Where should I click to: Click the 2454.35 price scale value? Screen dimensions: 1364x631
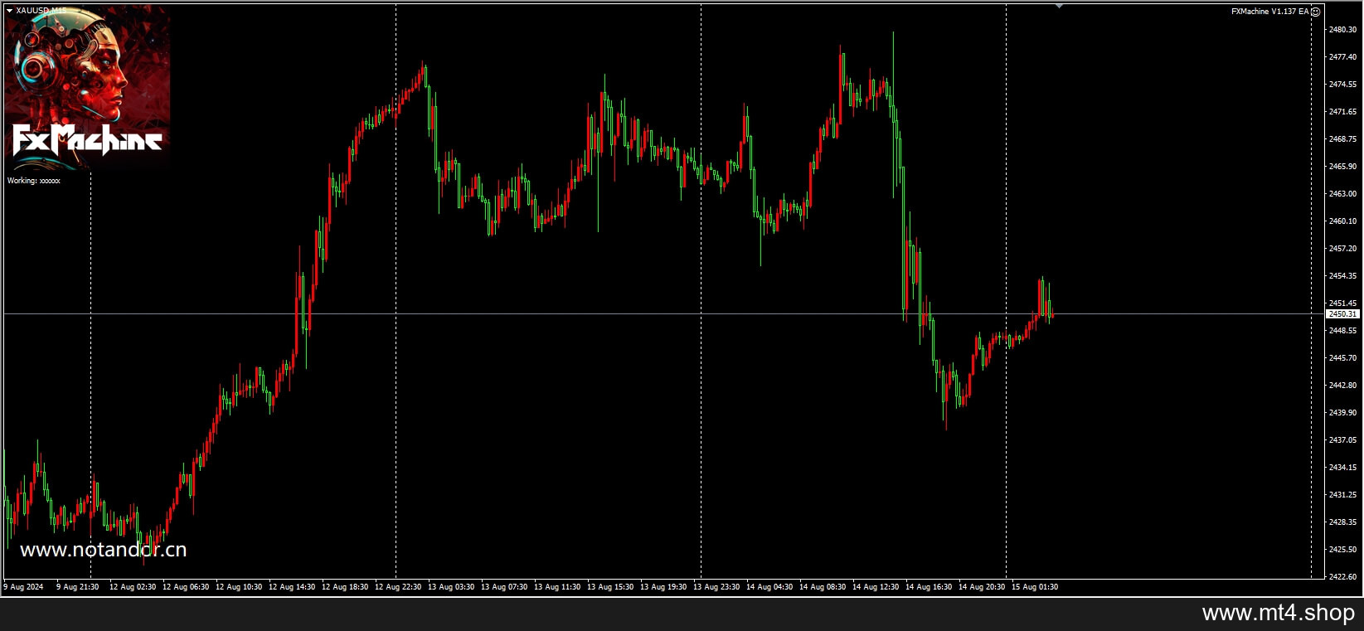(x=1342, y=276)
